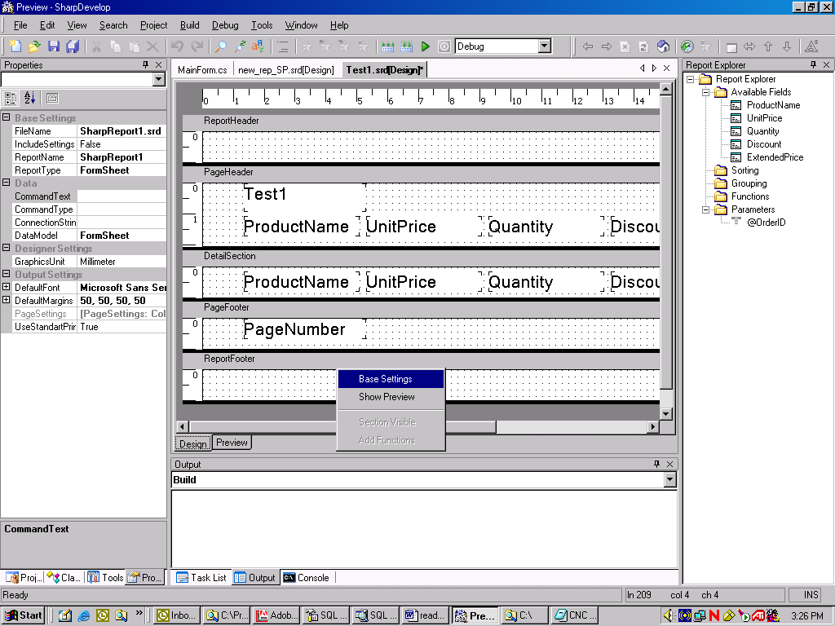Choose Show Preview from context menu

pos(387,397)
